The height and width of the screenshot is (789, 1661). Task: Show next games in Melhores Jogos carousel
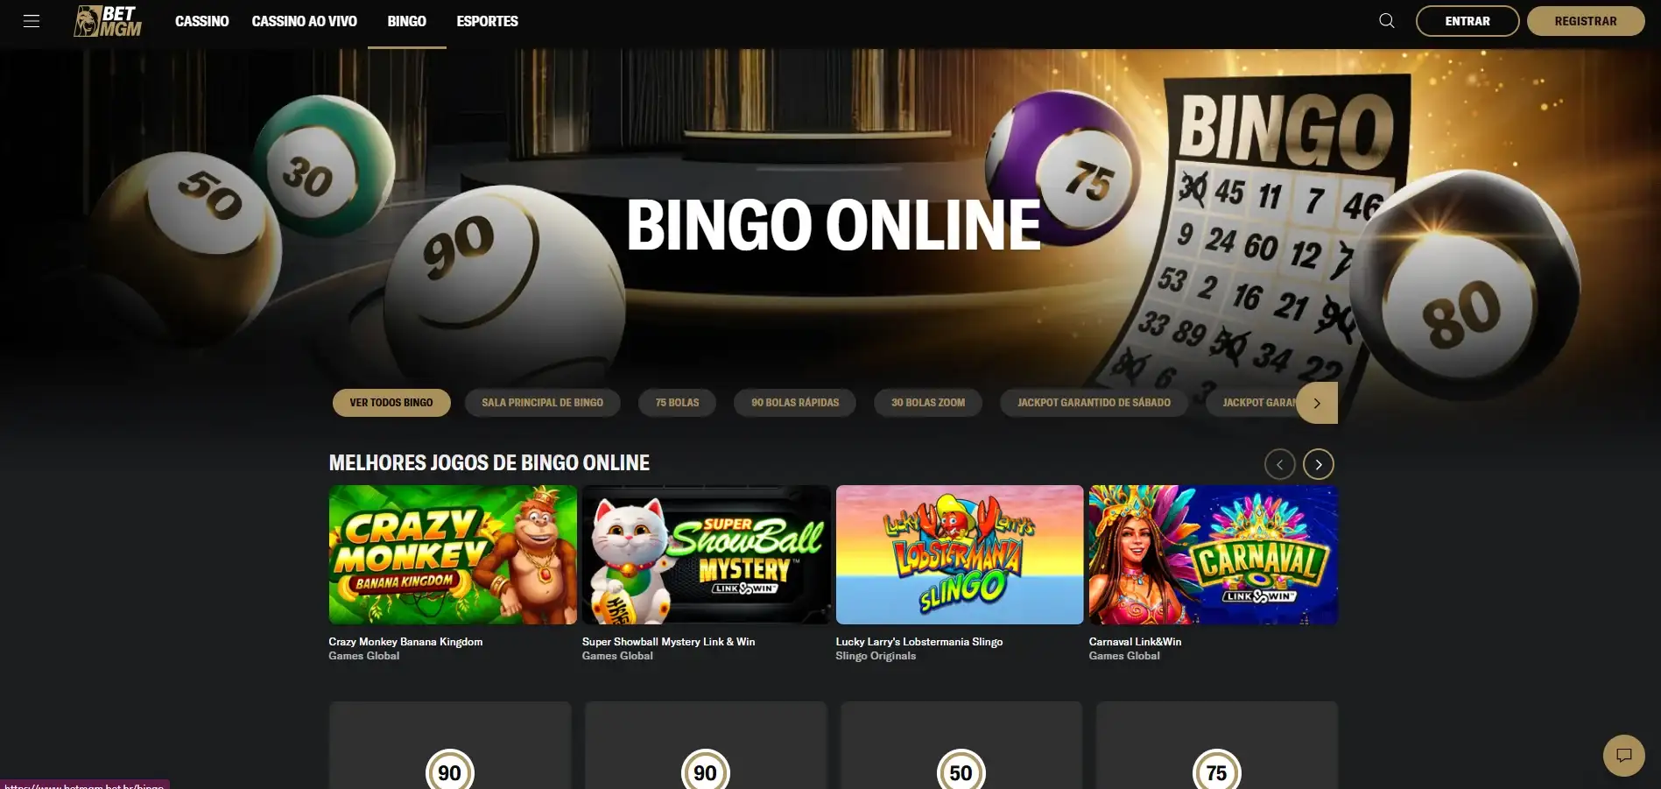click(x=1319, y=464)
